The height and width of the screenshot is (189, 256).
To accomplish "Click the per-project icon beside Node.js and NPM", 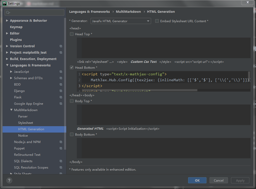I will (61, 142).
